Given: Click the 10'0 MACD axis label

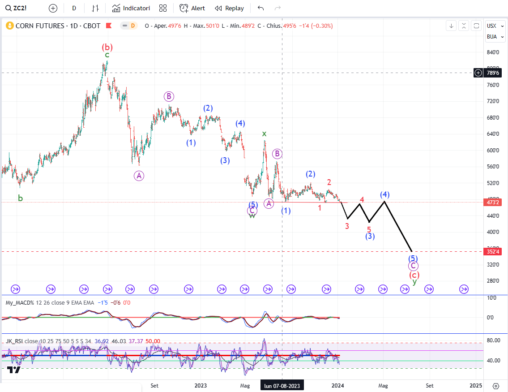Looking at the screenshot, I should coord(491,298).
